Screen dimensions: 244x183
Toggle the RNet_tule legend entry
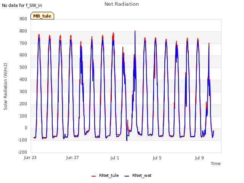tap(105, 175)
